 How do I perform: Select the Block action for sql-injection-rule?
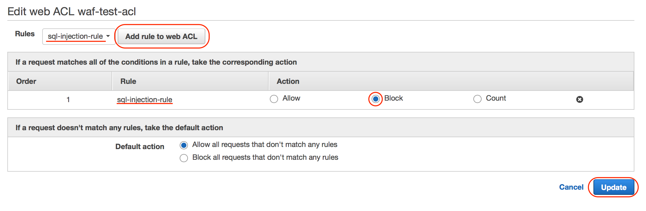coord(376,98)
